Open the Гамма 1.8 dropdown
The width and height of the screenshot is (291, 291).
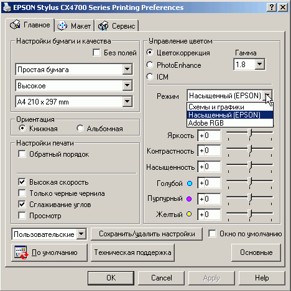[x=259, y=65]
